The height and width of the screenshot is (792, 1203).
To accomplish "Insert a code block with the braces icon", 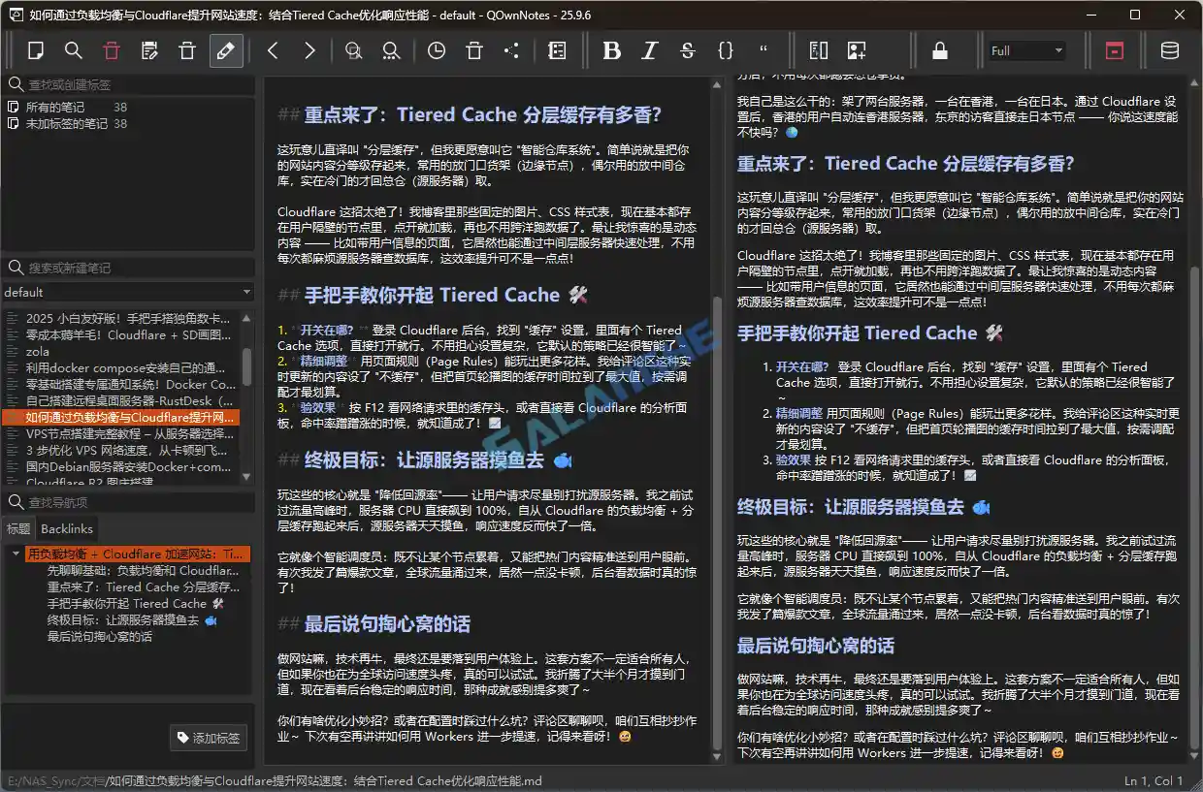I will coord(726,49).
